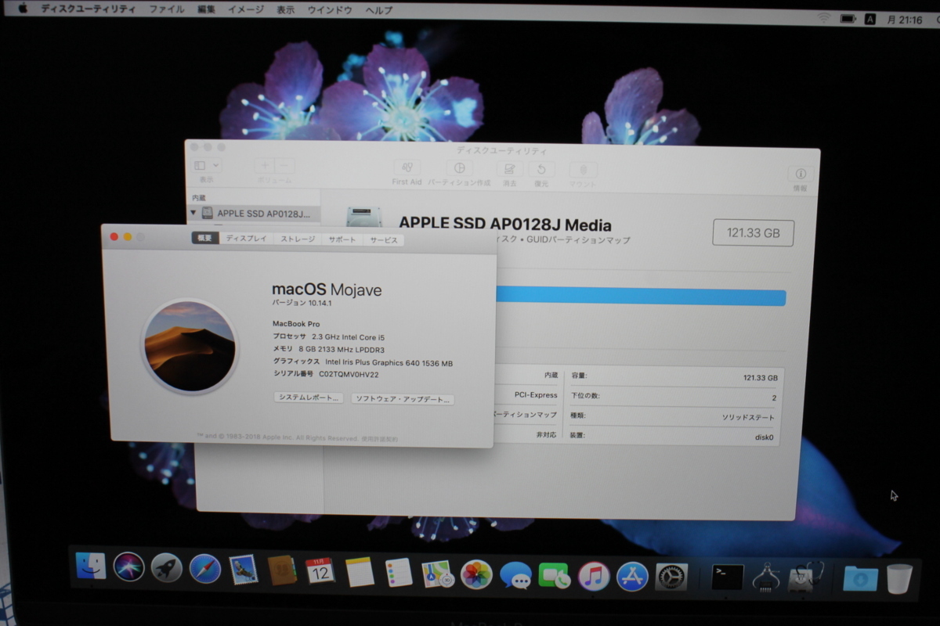Open Calendar from the Dock
The height and width of the screenshot is (626, 940).
(x=320, y=571)
